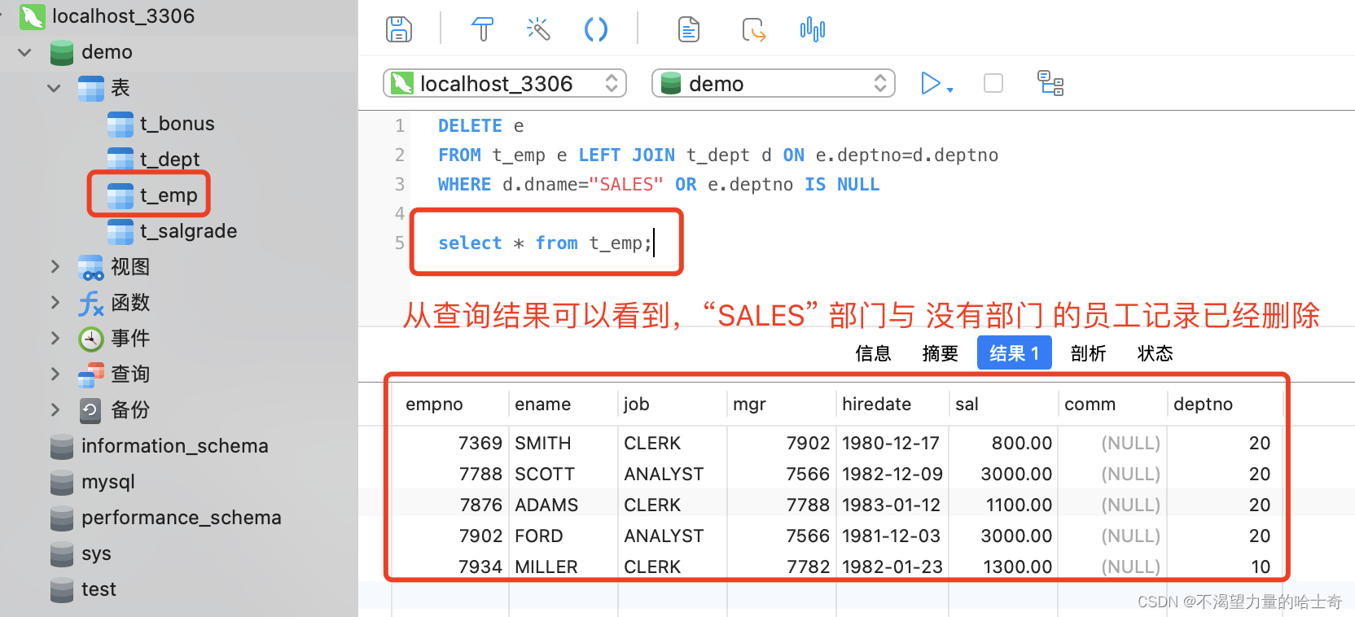Click sal cell 1100.00
The height and width of the screenshot is (617, 1355).
tap(1019, 505)
